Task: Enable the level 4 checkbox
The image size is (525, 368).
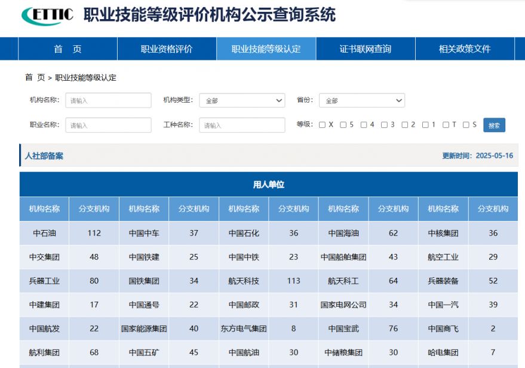Action: tap(364, 125)
